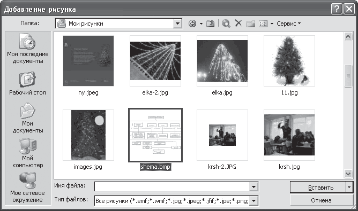Expand the Имя файла history dropdown
Image resolution: width=358 pixels, height=211 pixels.
coord(253,187)
